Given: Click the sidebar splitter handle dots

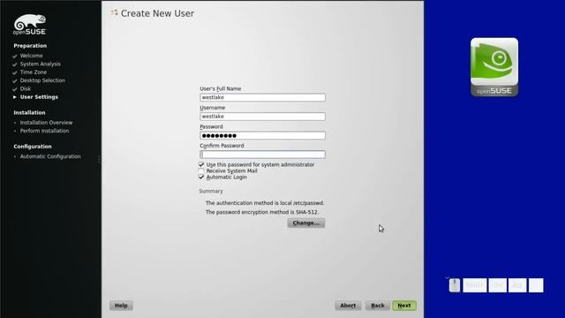Looking at the screenshot, I should [x=99, y=159].
